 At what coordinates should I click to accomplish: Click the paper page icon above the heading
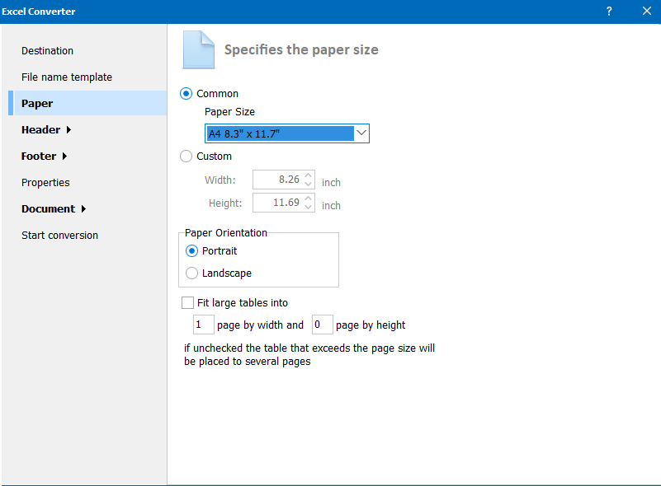click(197, 49)
